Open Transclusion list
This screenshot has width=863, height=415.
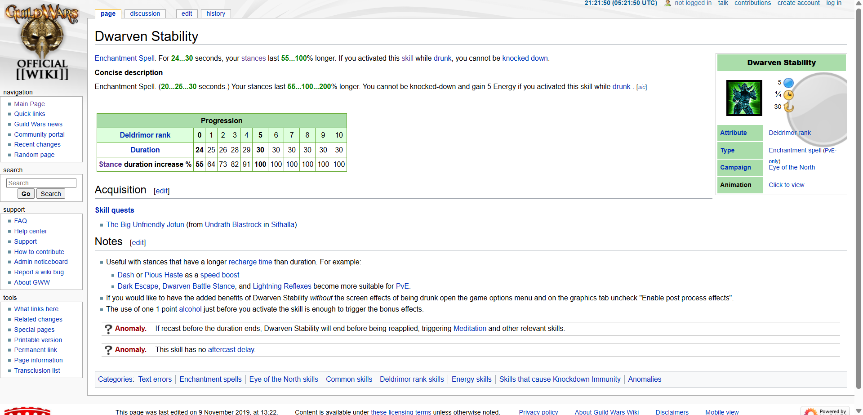pyautogui.click(x=37, y=370)
